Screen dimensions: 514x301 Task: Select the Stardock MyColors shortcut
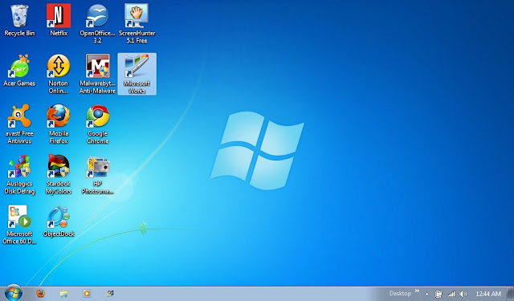[59, 174]
